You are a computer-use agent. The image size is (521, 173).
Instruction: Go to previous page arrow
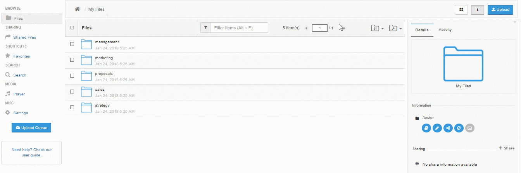point(306,28)
